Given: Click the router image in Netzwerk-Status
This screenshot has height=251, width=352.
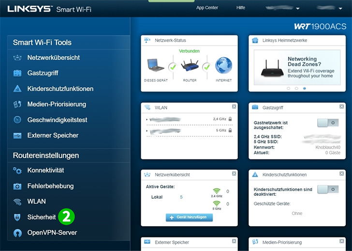Looking at the screenshot, I should pos(190,65).
